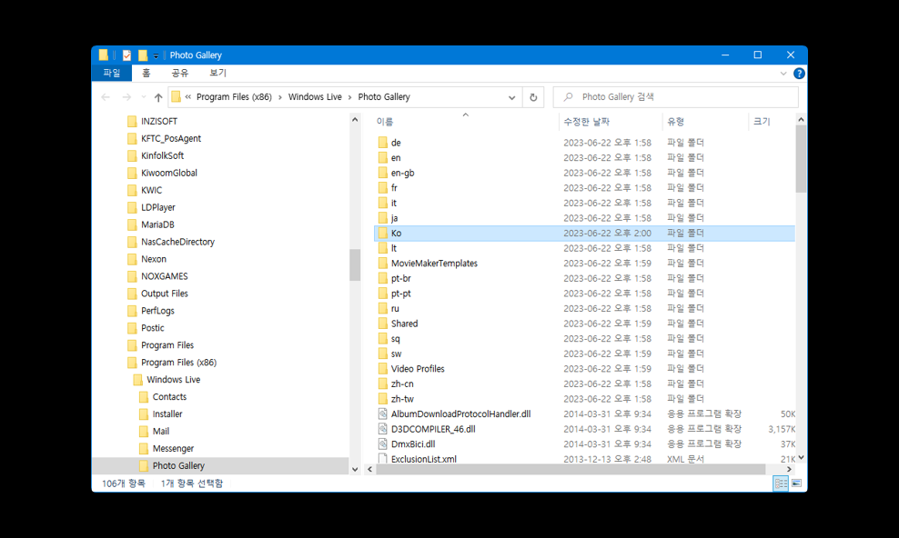This screenshot has height=538, width=899.
Task: Click the New Folder quick access icon
Action: (143, 55)
